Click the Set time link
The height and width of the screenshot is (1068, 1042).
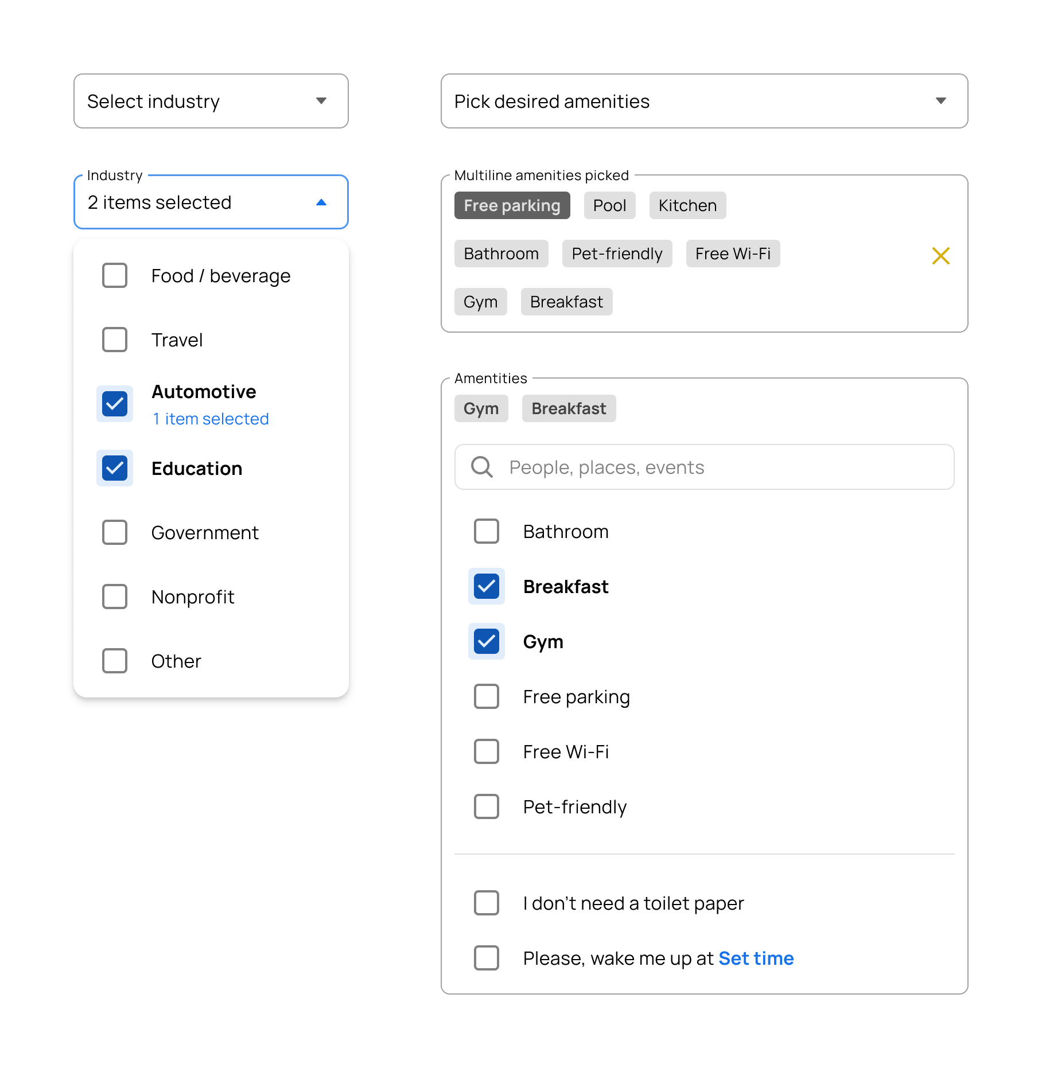[756, 958]
